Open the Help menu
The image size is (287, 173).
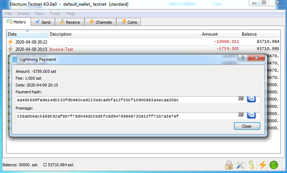pyautogui.click(x=70, y=13)
